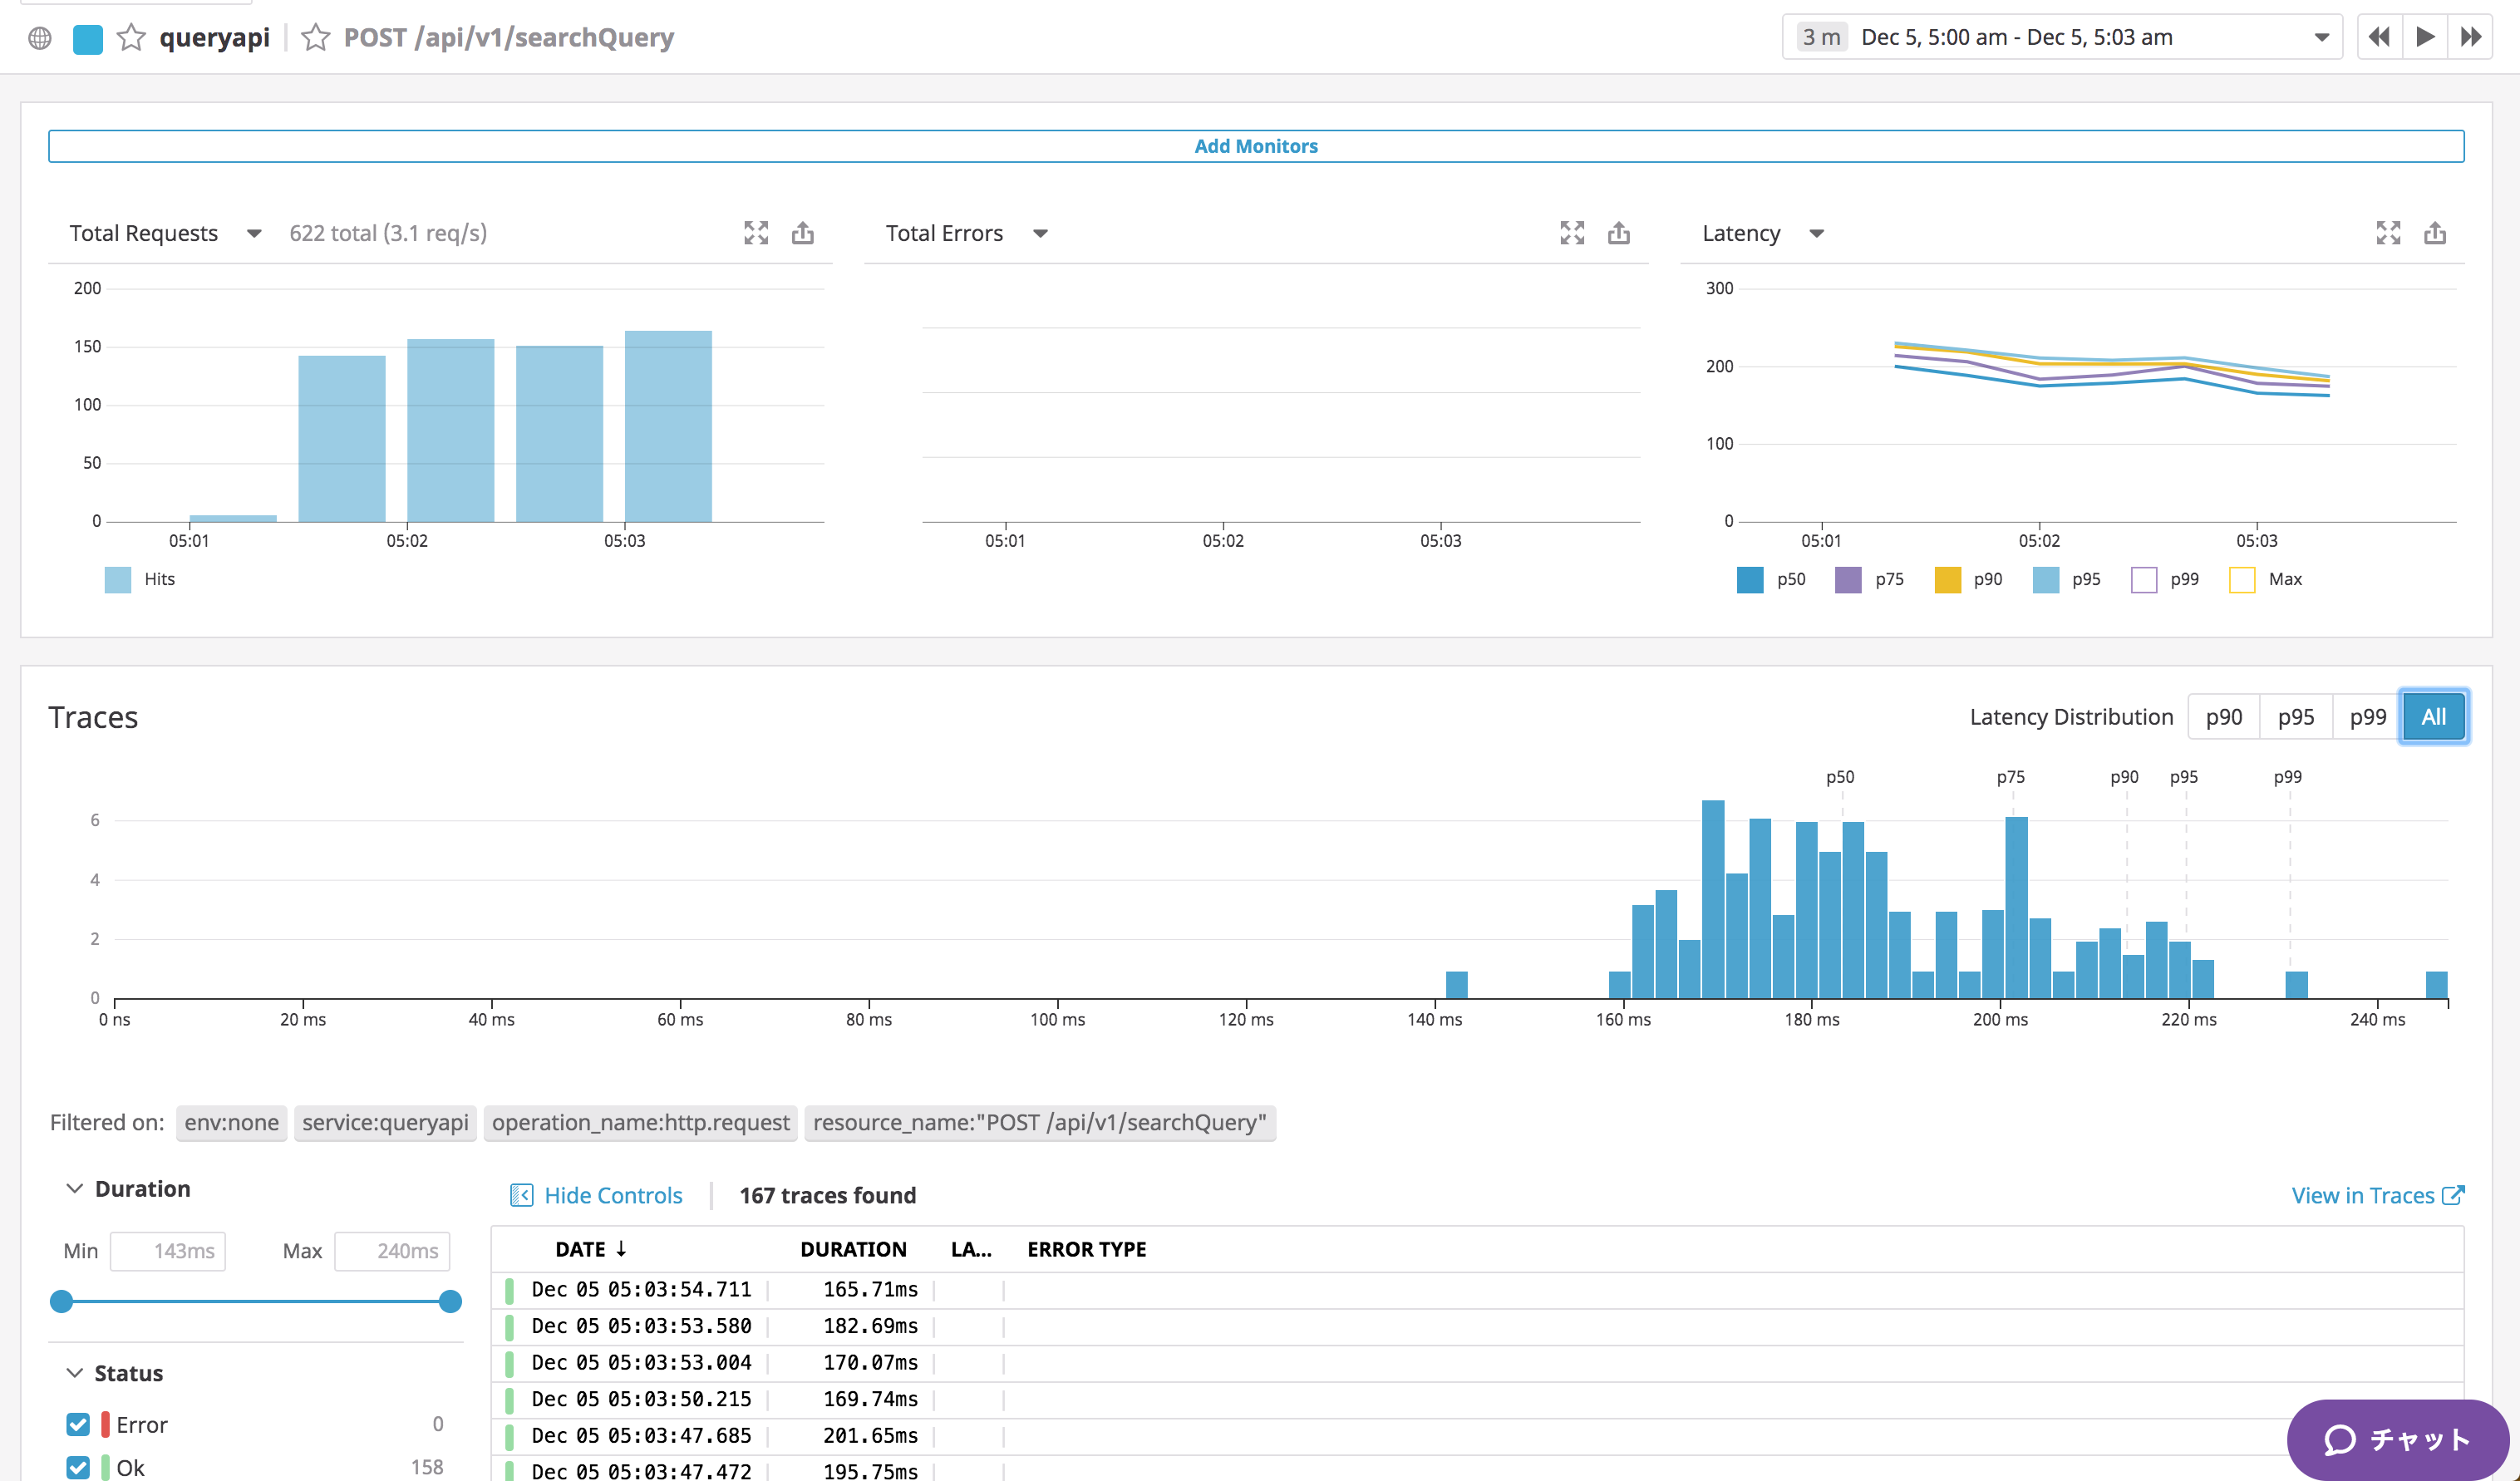
Task: Click the Duration slider's right handle
Action: pos(450,1301)
